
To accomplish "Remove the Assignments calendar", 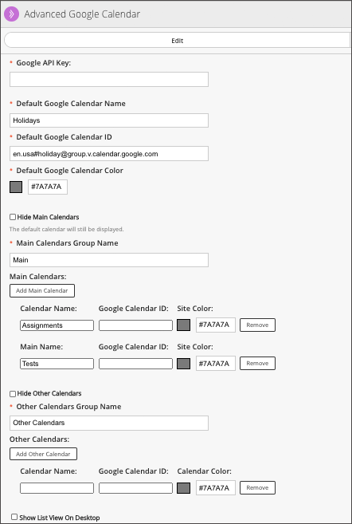I will coord(257,325).
